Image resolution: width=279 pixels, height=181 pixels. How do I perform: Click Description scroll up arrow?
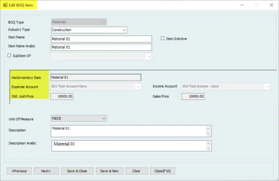click(208, 128)
